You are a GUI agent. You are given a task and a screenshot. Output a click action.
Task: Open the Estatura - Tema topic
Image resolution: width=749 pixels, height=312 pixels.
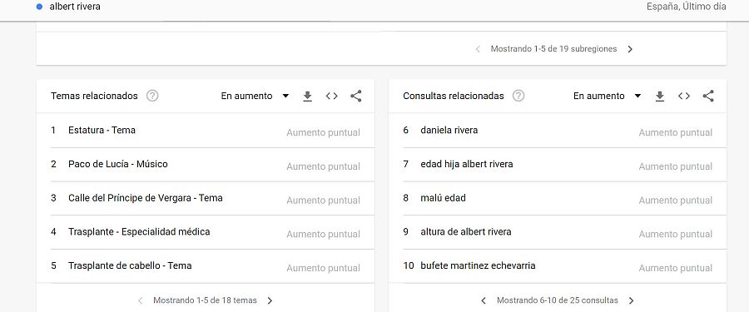coord(102,130)
